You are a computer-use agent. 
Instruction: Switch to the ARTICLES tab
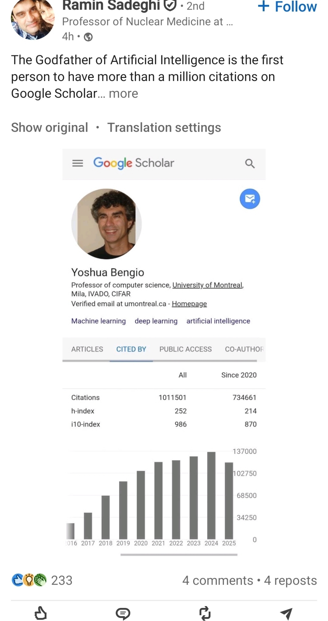point(87,349)
